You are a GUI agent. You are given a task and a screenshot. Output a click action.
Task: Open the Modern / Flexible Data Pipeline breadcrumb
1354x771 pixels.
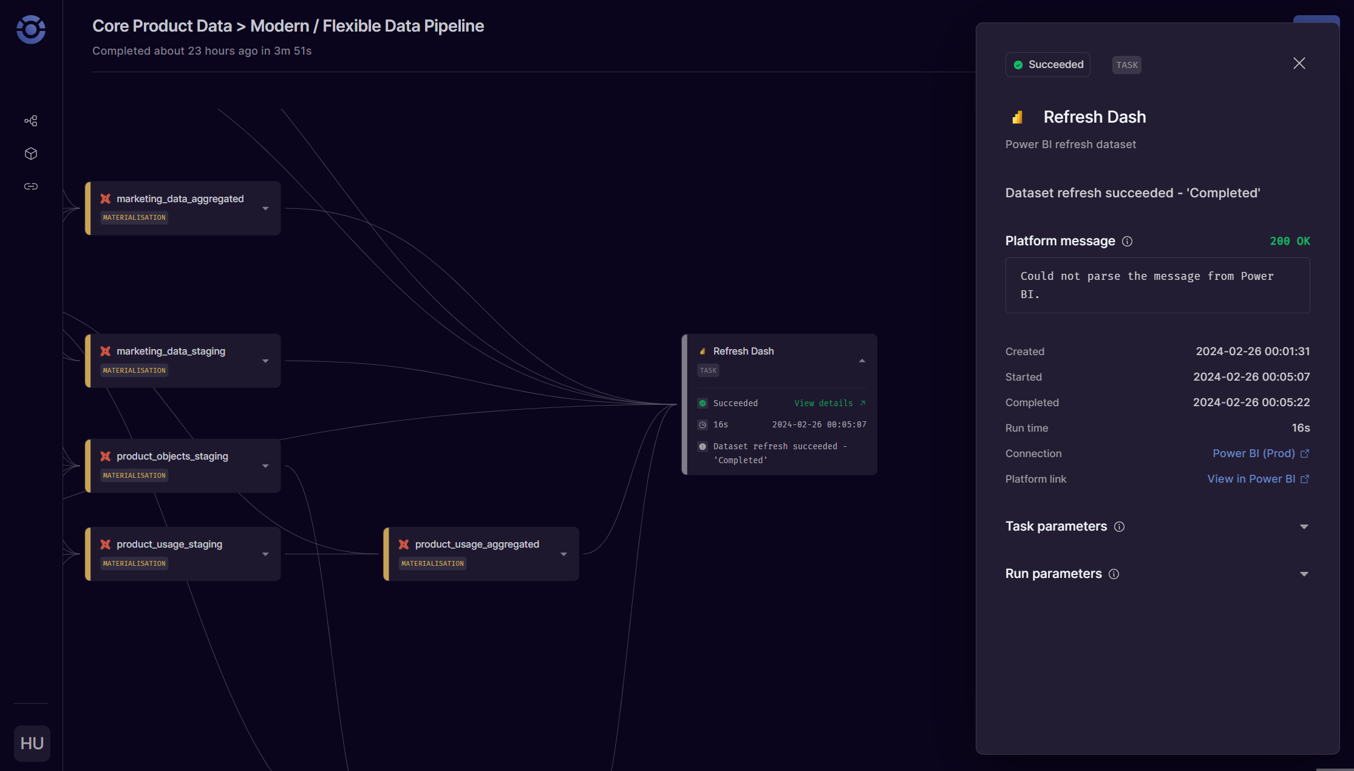point(367,25)
